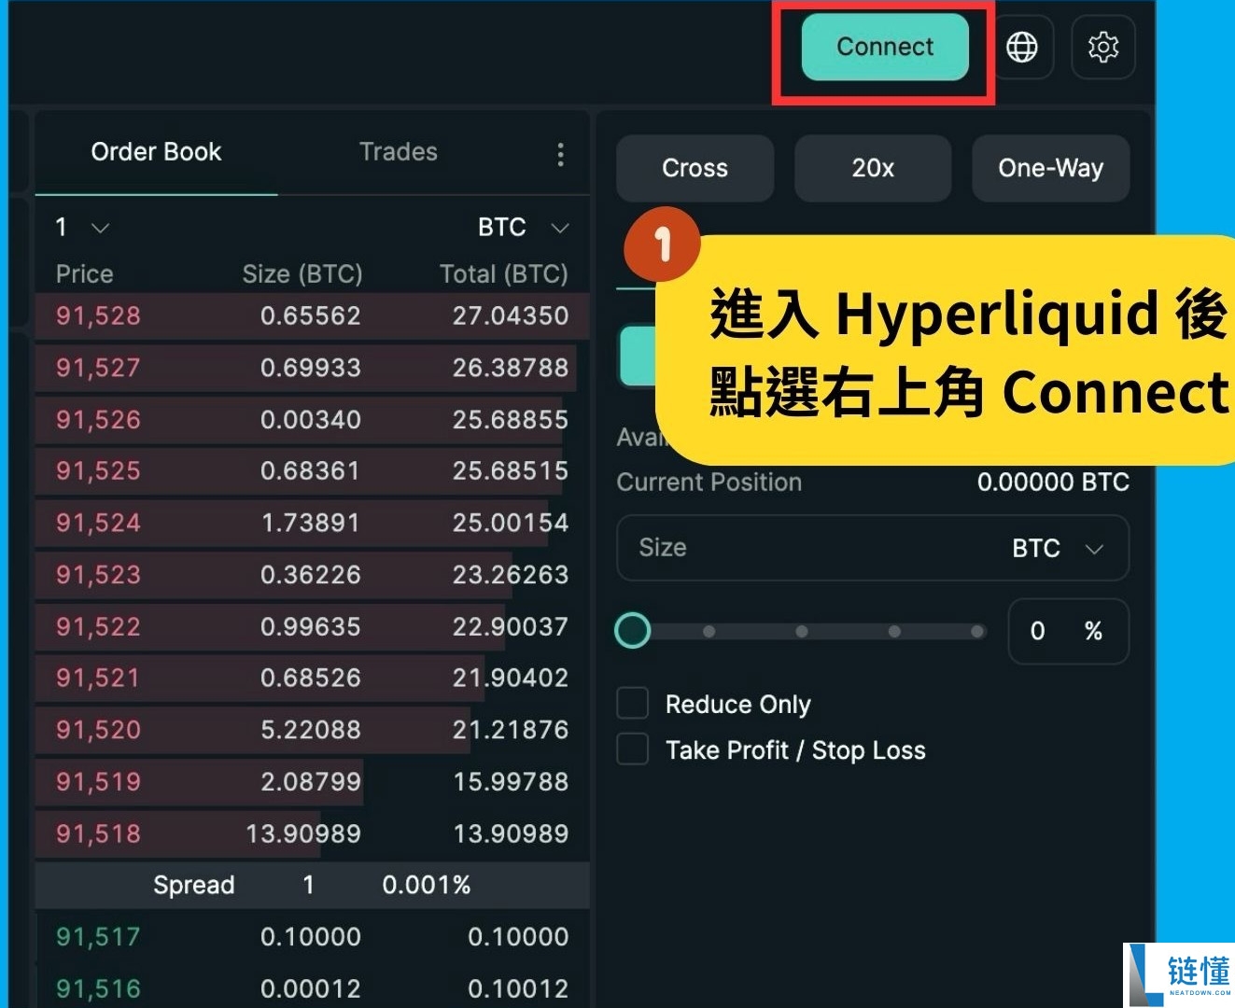Set slider to the midpoint dot

[801, 632]
